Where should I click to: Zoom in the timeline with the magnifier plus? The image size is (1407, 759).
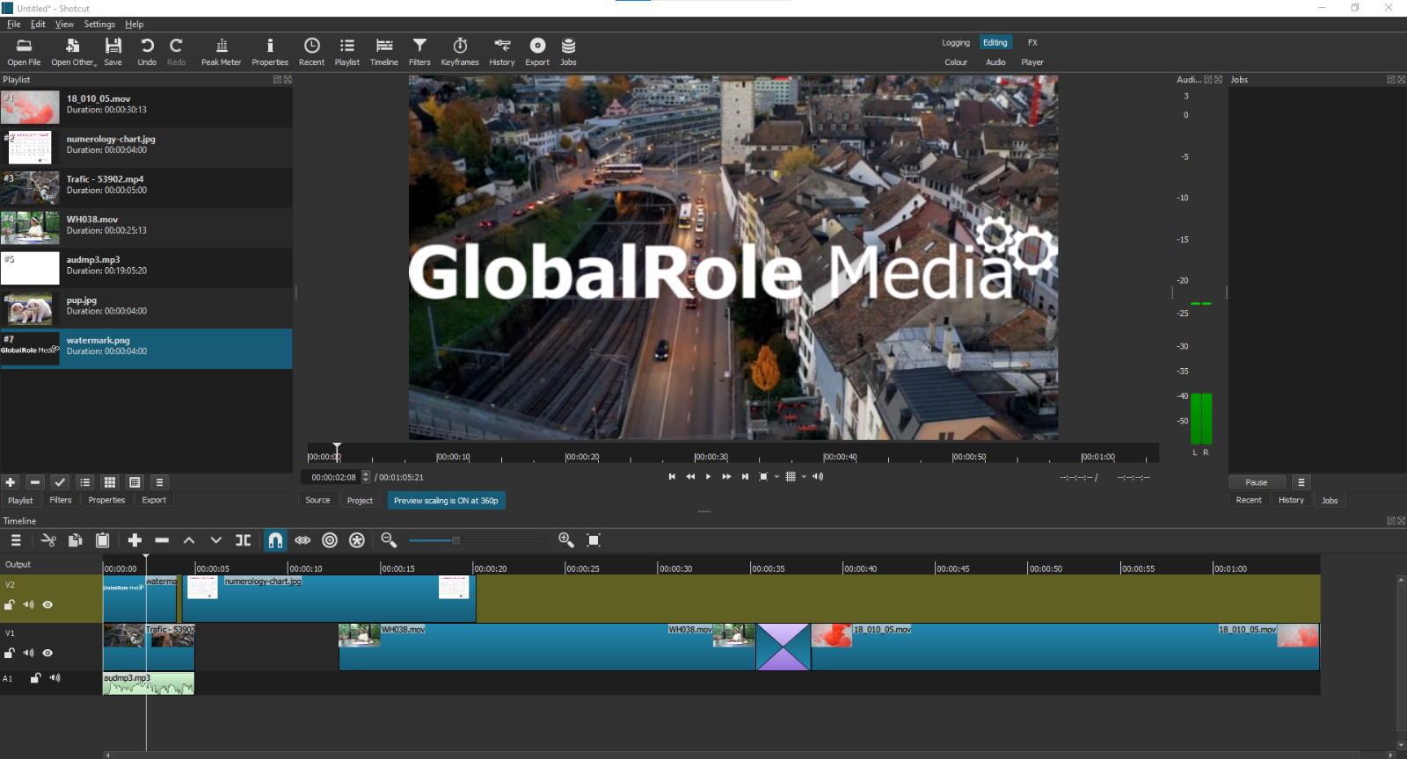(x=566, y=540)
